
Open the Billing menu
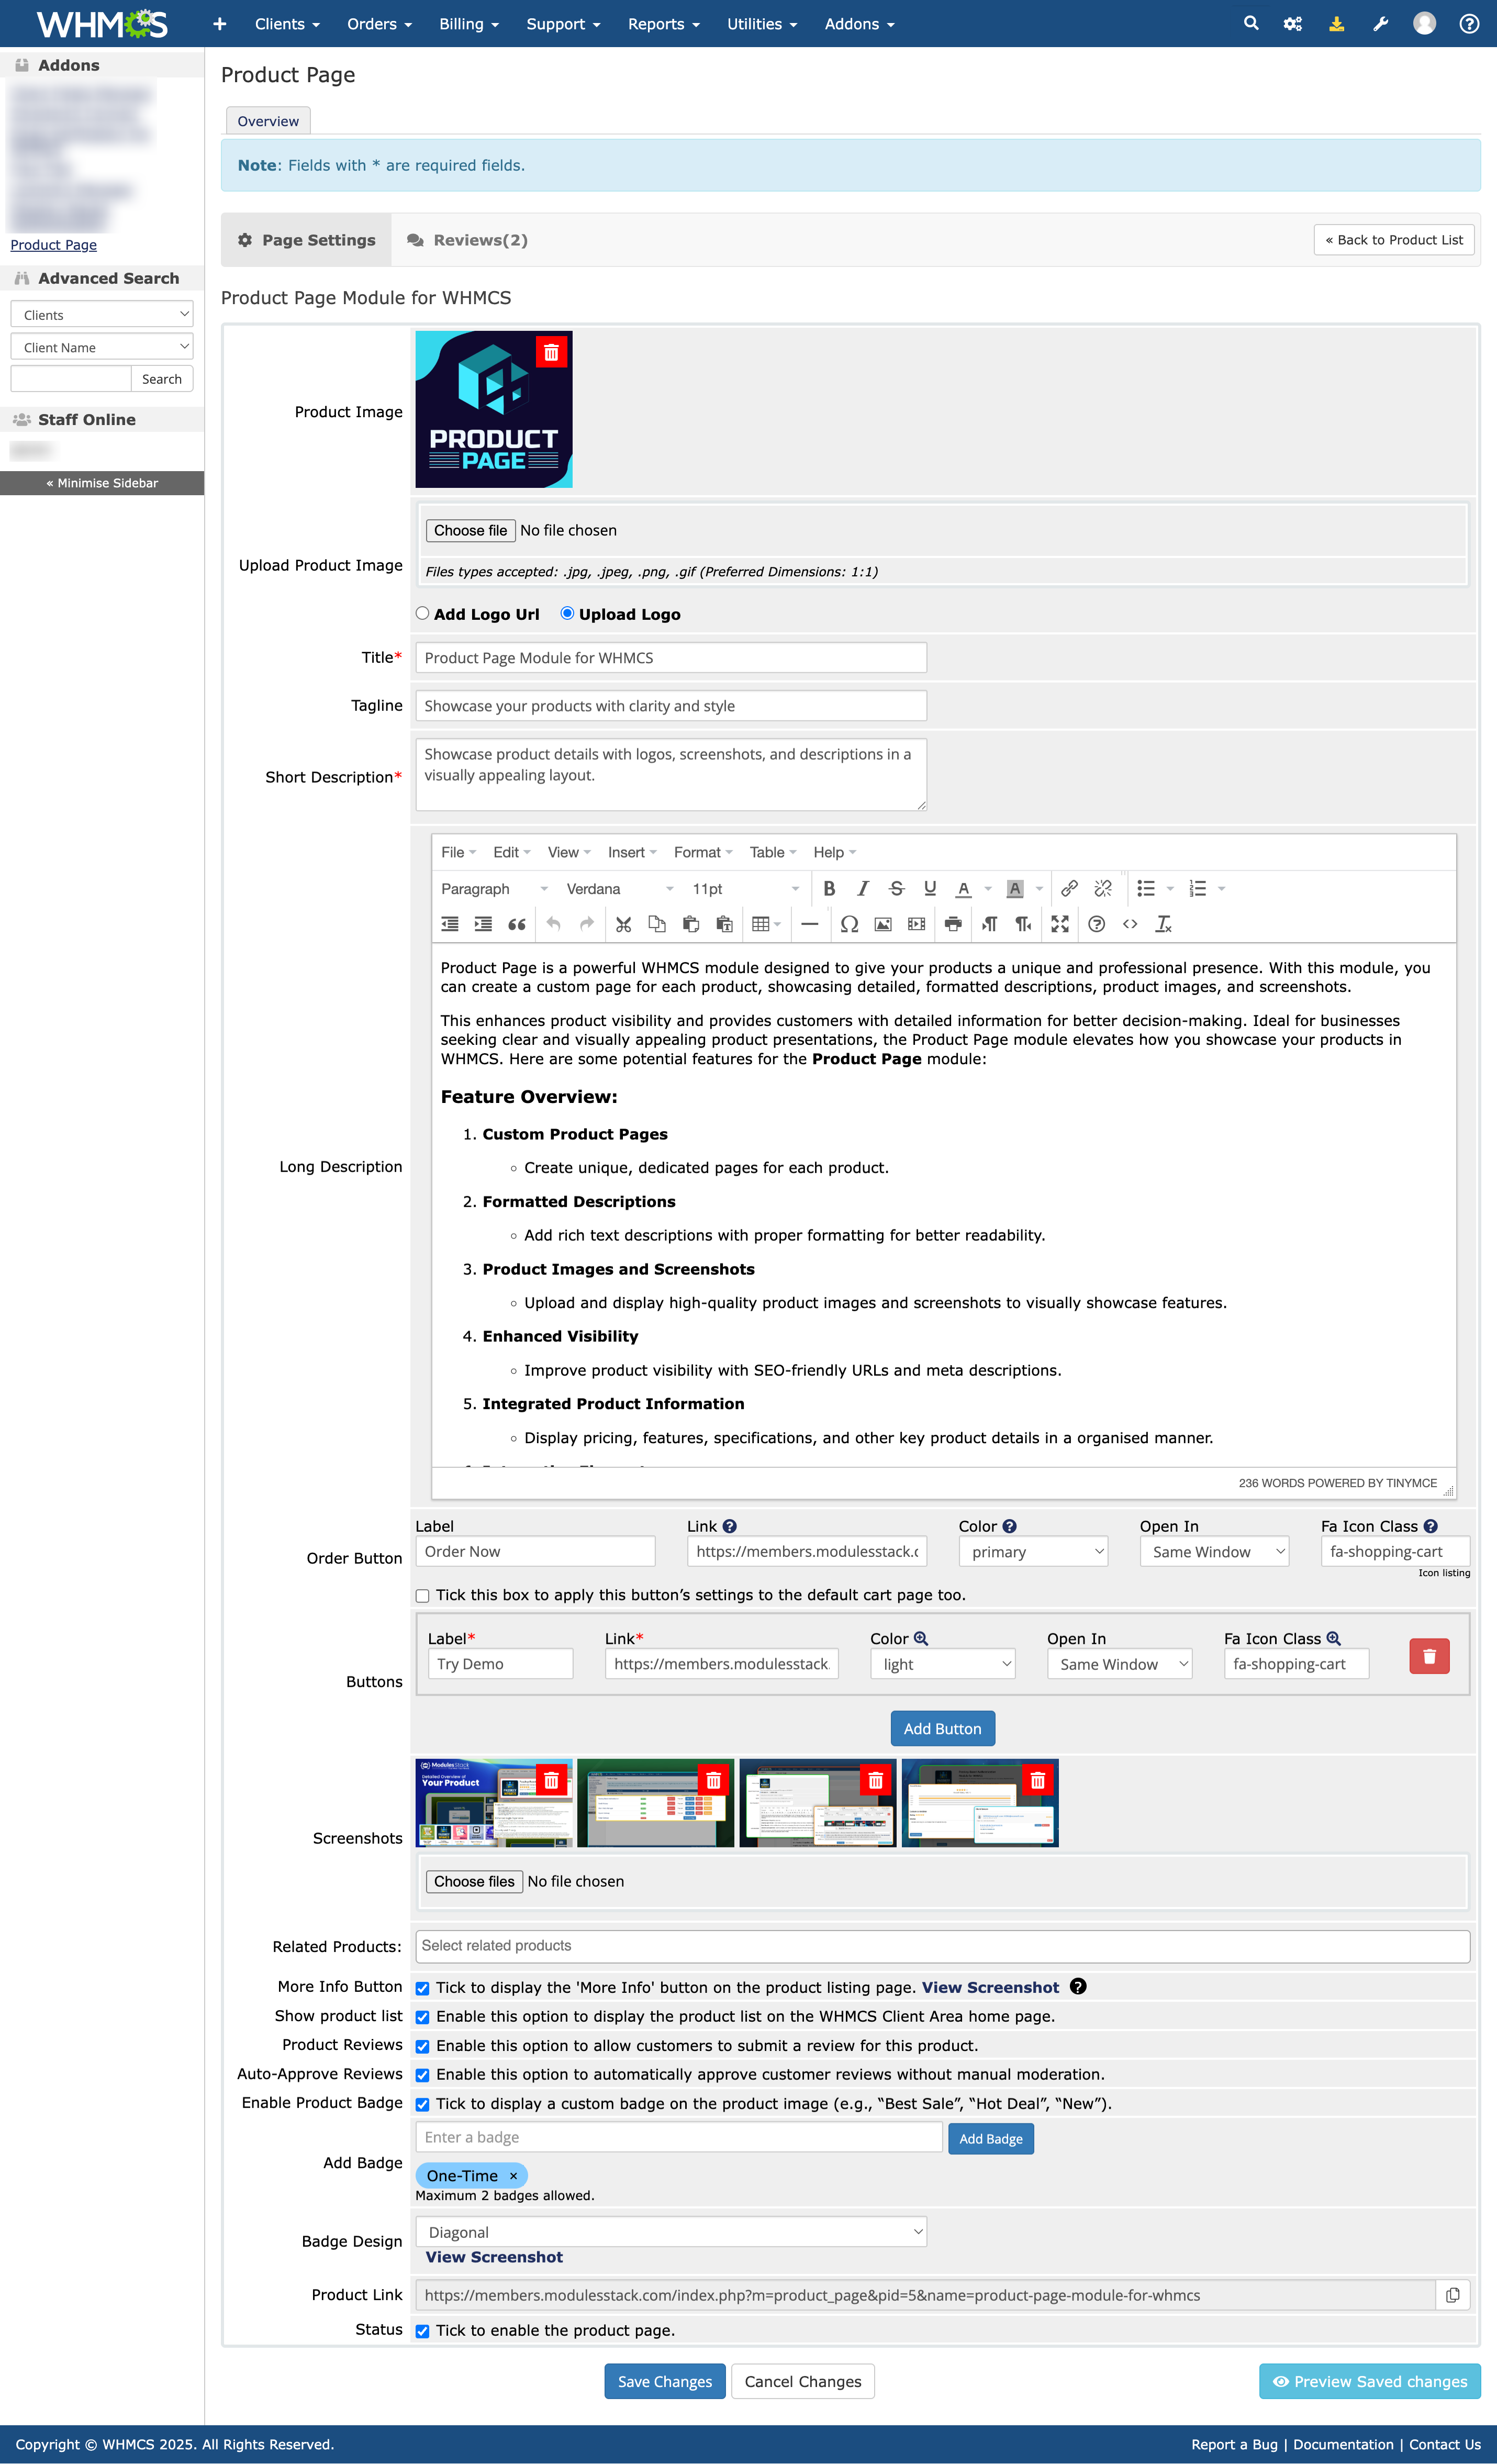click(x=468, y=24)
